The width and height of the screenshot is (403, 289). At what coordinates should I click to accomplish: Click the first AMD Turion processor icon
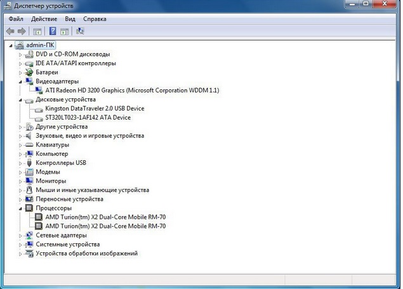point(39,217)
